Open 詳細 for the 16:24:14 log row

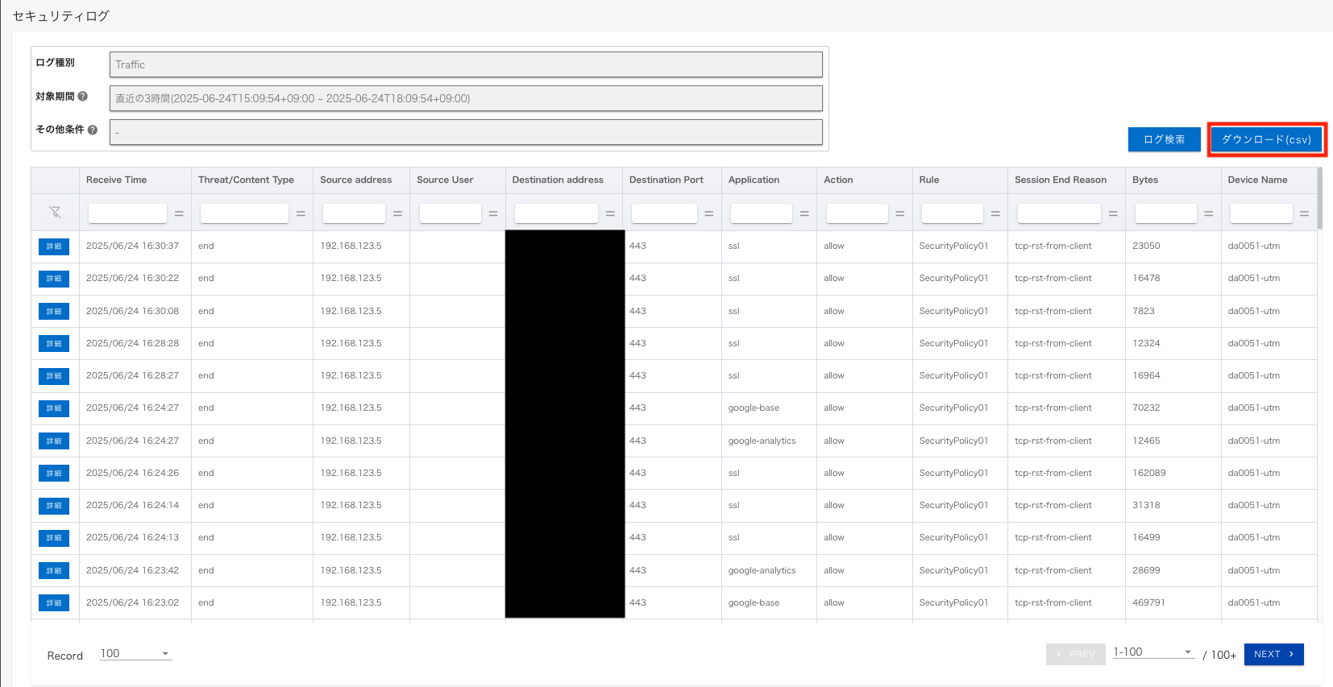(54, 506)
